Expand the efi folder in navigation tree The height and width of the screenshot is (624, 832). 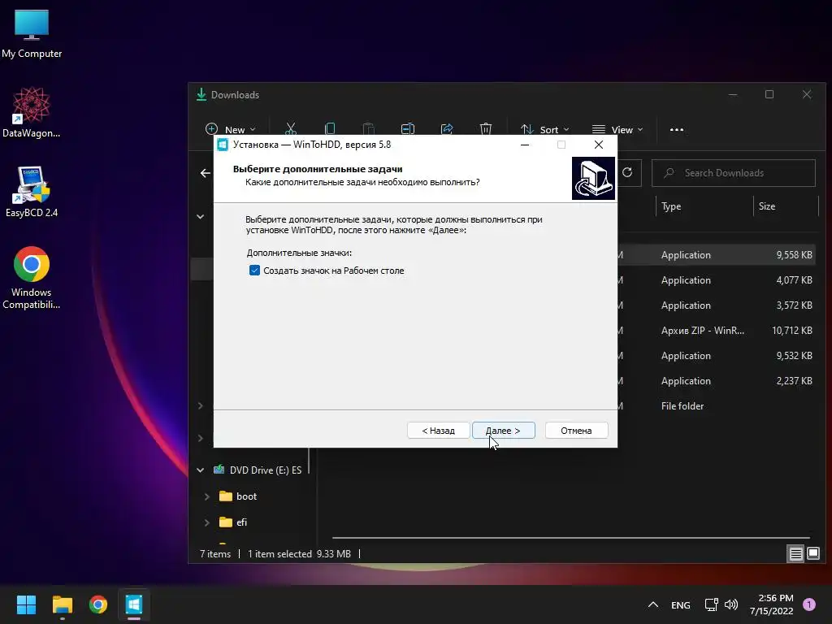207,522
